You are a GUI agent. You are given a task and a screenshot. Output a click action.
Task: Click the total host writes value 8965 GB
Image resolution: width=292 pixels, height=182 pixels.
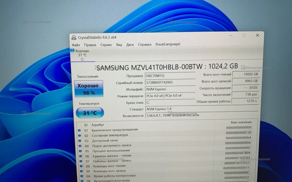[246, 81]
